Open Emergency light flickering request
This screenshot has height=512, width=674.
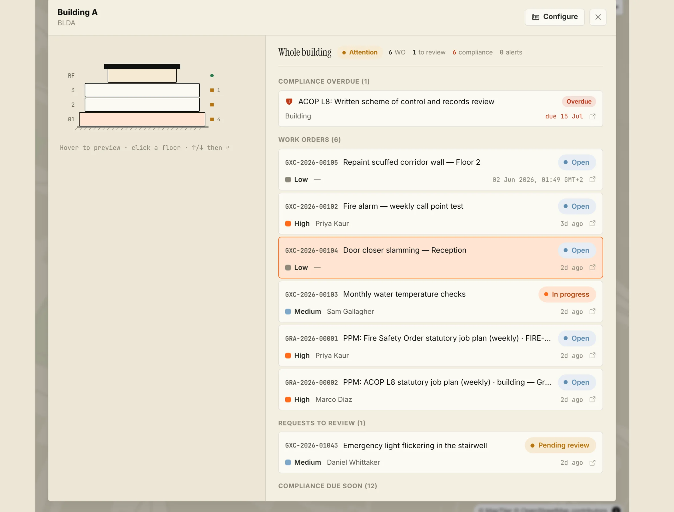pyautogui.click(x=440, y=453)
